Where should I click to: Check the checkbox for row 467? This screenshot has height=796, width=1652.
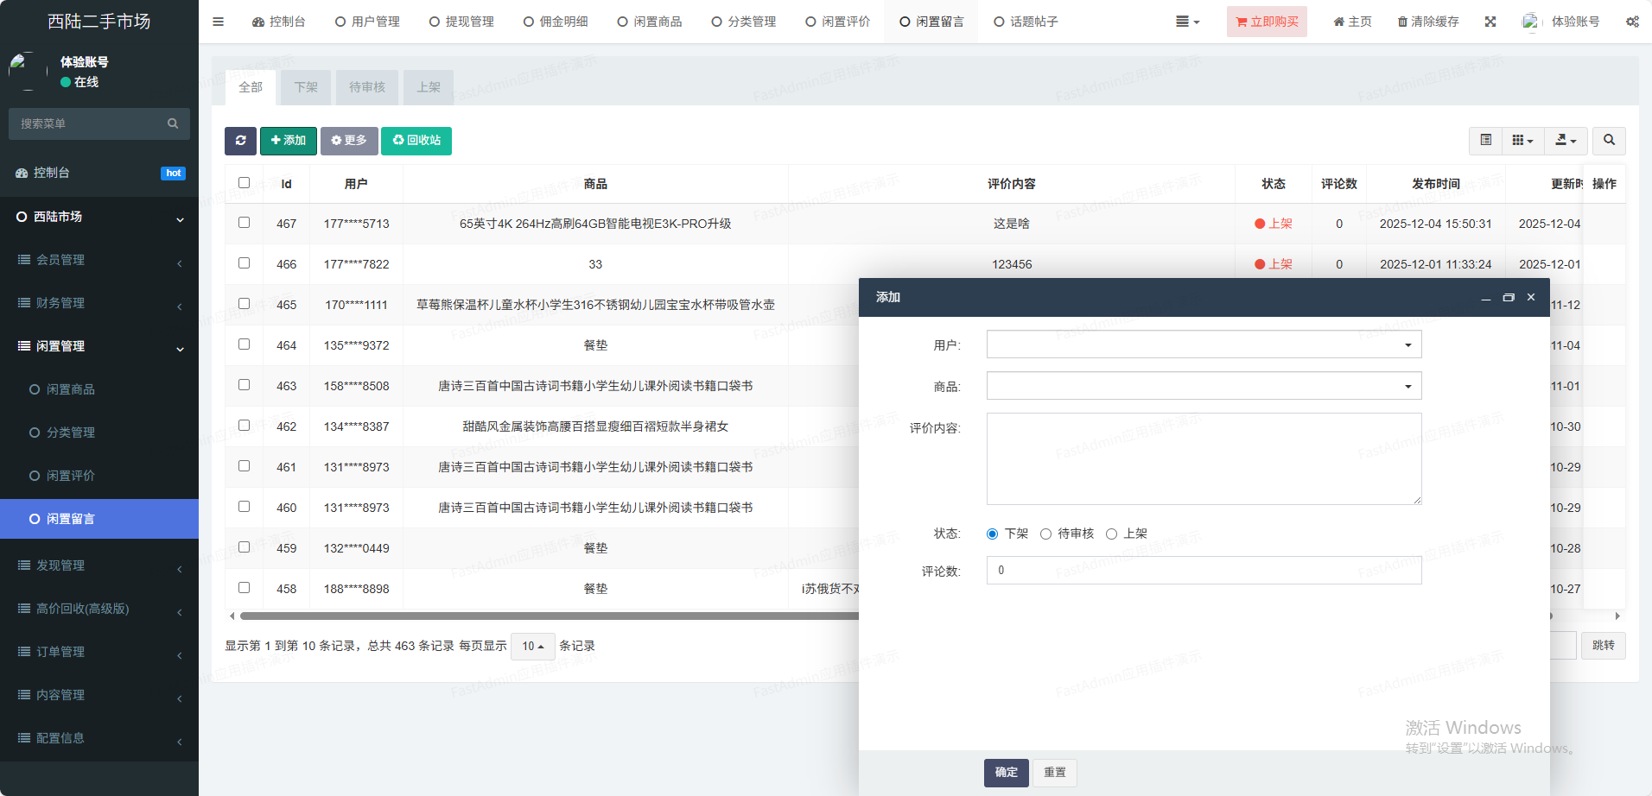coord(245,223)
